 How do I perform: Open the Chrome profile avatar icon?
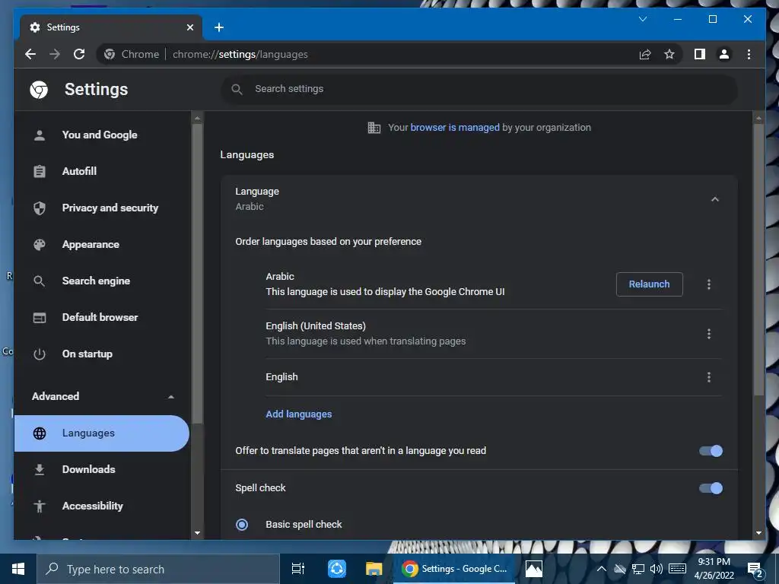pos(724,54)
